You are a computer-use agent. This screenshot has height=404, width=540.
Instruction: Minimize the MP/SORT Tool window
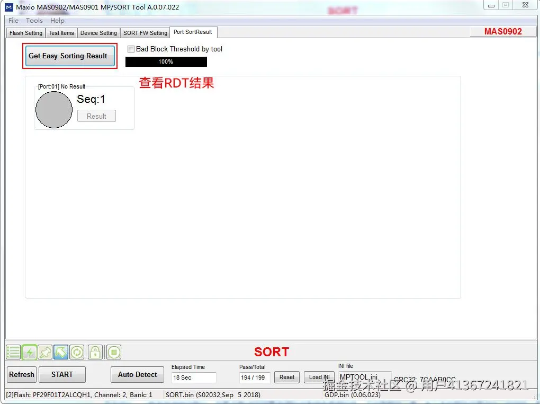pyautogui.click(x=491, y=5)
